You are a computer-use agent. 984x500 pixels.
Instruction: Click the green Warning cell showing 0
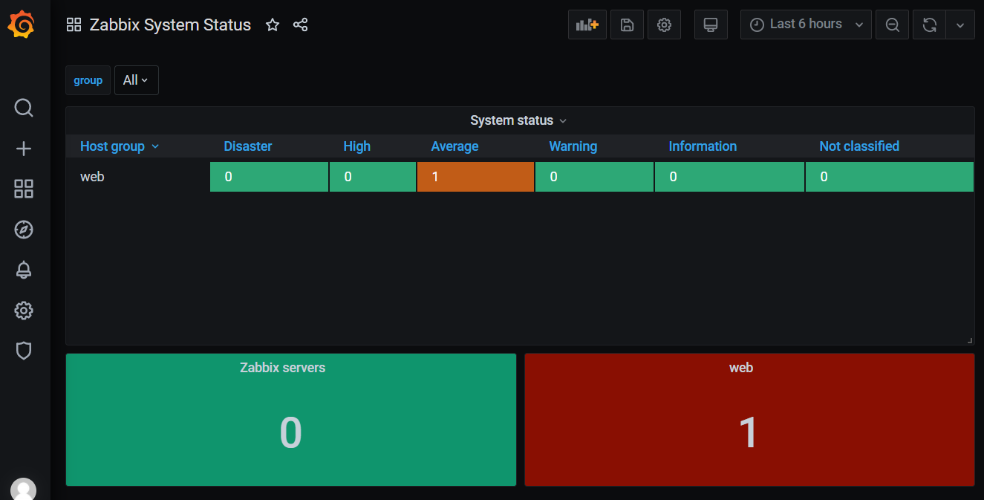[x=594, y=177]
